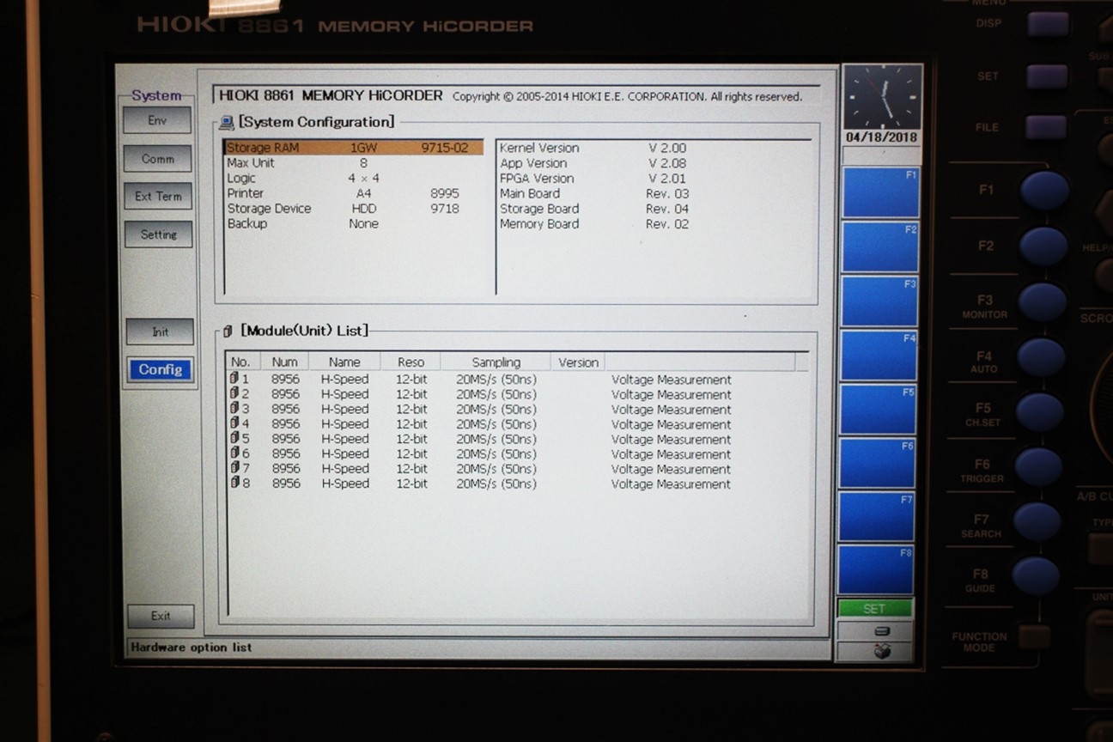Click 20MS/s (50ns) in module 5 row

496,439
